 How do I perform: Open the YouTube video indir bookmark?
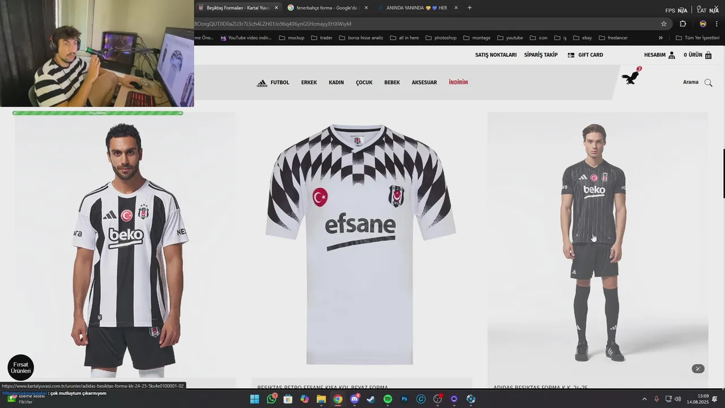coord(246,38)
